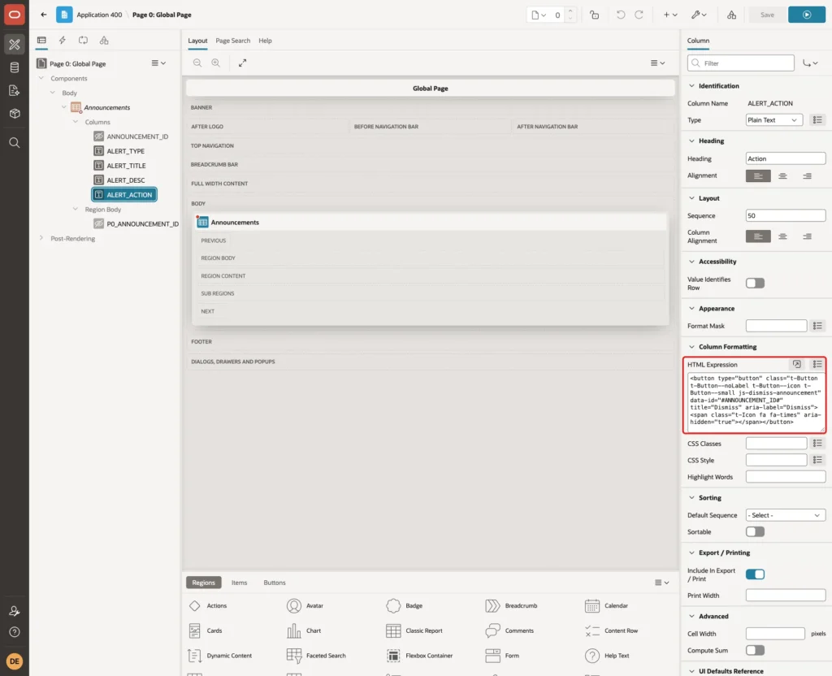
Task: Select the Classic Report region in the gallery
Action: pyautogui.click(x=414, y=630)
